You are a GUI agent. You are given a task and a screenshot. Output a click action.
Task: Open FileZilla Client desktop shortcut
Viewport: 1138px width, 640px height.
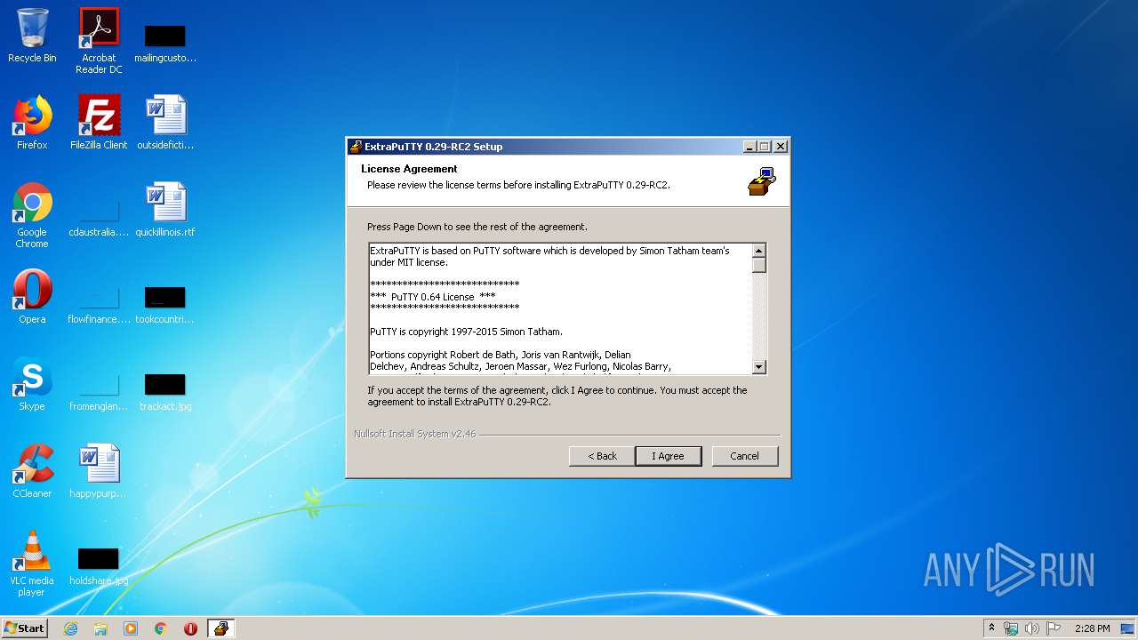pos(99,123)
